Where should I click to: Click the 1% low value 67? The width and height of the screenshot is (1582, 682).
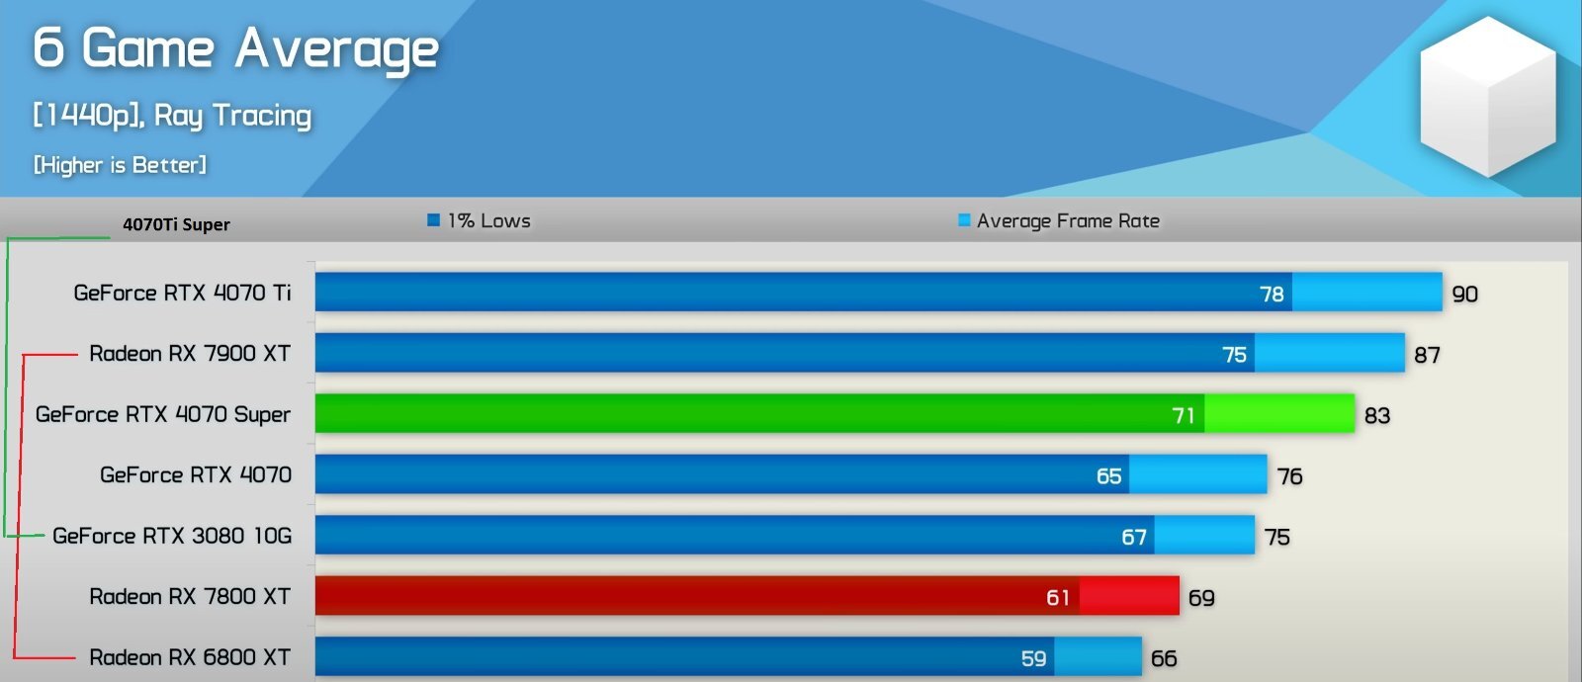[x=1134, y=537]
